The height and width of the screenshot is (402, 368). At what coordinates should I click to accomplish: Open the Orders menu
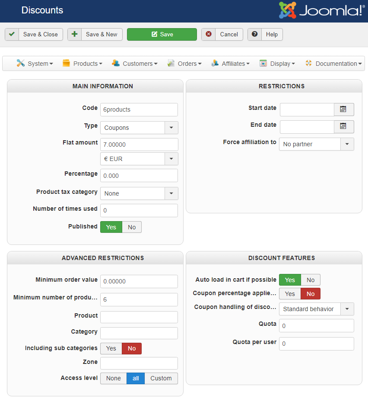click(x=184, y=64)
